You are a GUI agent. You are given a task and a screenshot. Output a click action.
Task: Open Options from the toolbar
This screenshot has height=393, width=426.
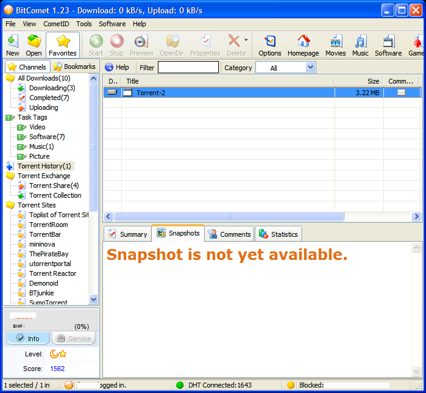[270, 45]
